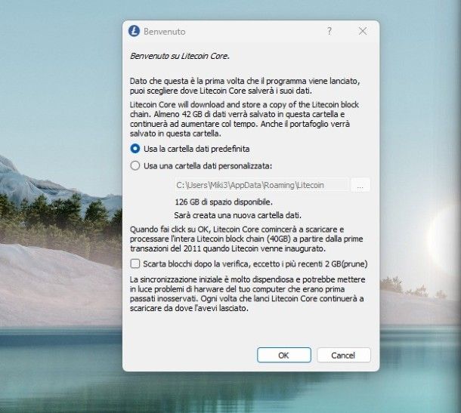Click 'Sarà creata una nuova cartella dati.' text
Viewport: 461px width, 413px height.
pyautogui.click(x=238, y=215)
